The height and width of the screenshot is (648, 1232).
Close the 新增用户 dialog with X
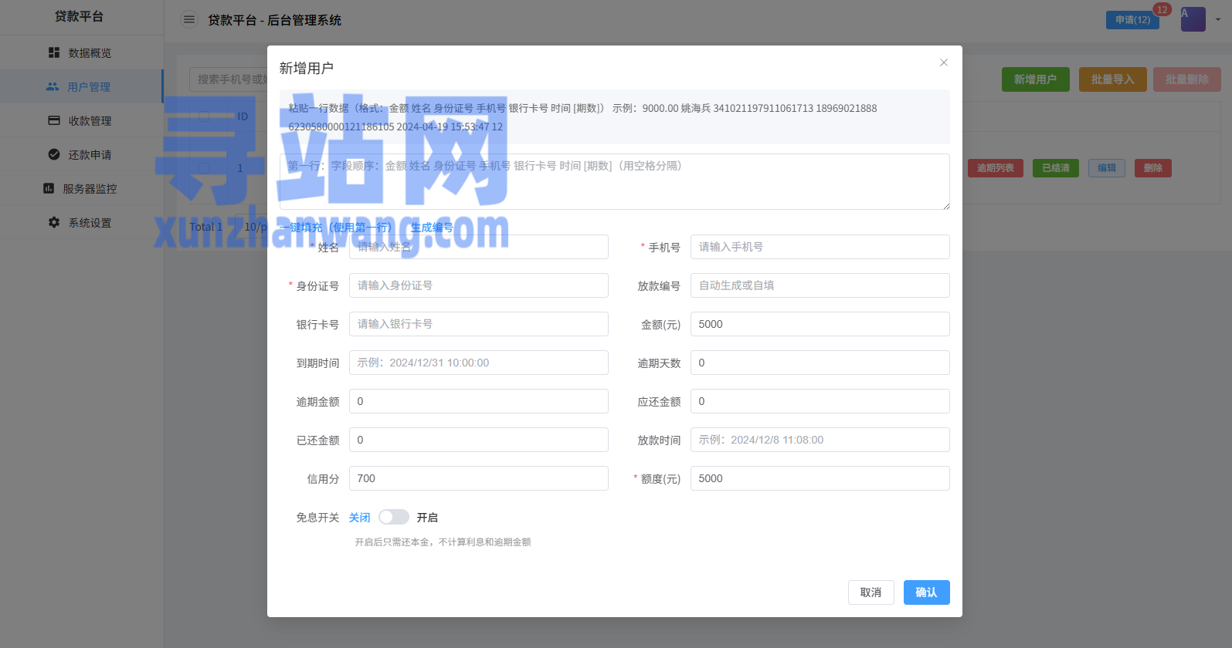(x=943, y=62)
